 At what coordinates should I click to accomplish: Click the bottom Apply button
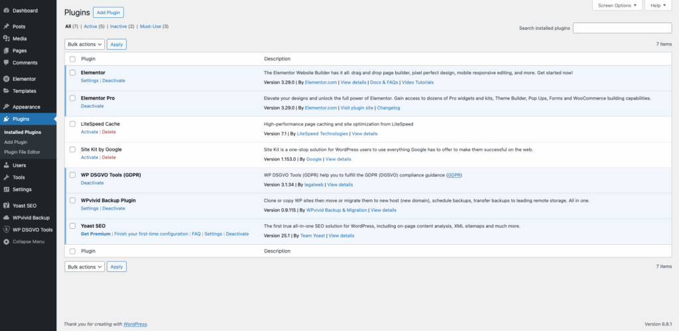point(117,267)
